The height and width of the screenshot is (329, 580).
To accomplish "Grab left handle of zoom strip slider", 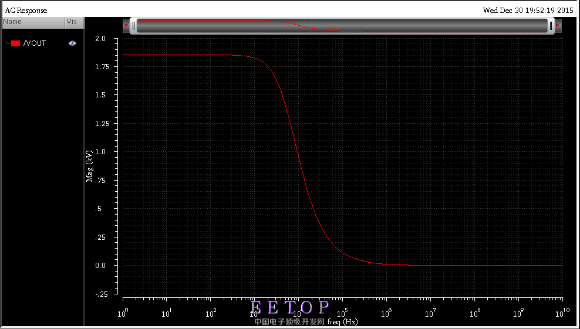I will tap(133, 25).
